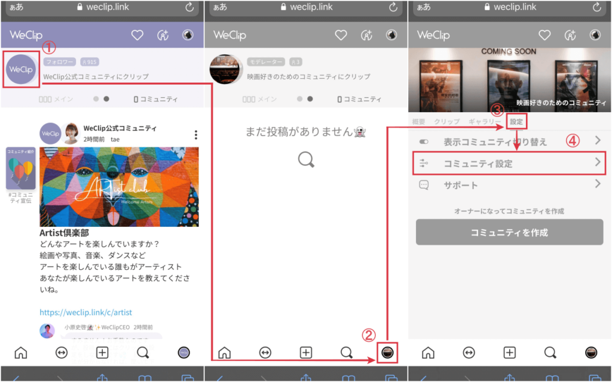612x382 pixels.
Task: Tap the モデレーター badge in the middle phone
Action: pyautogui.click(x=266, y=62)
